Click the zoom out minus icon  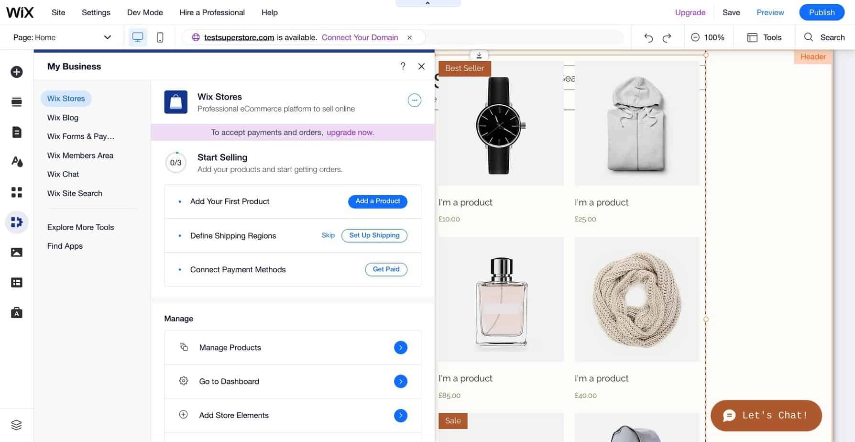[695, 37]
